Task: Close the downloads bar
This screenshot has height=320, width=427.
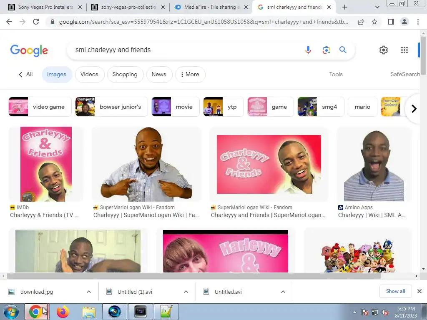Action: 419,291
